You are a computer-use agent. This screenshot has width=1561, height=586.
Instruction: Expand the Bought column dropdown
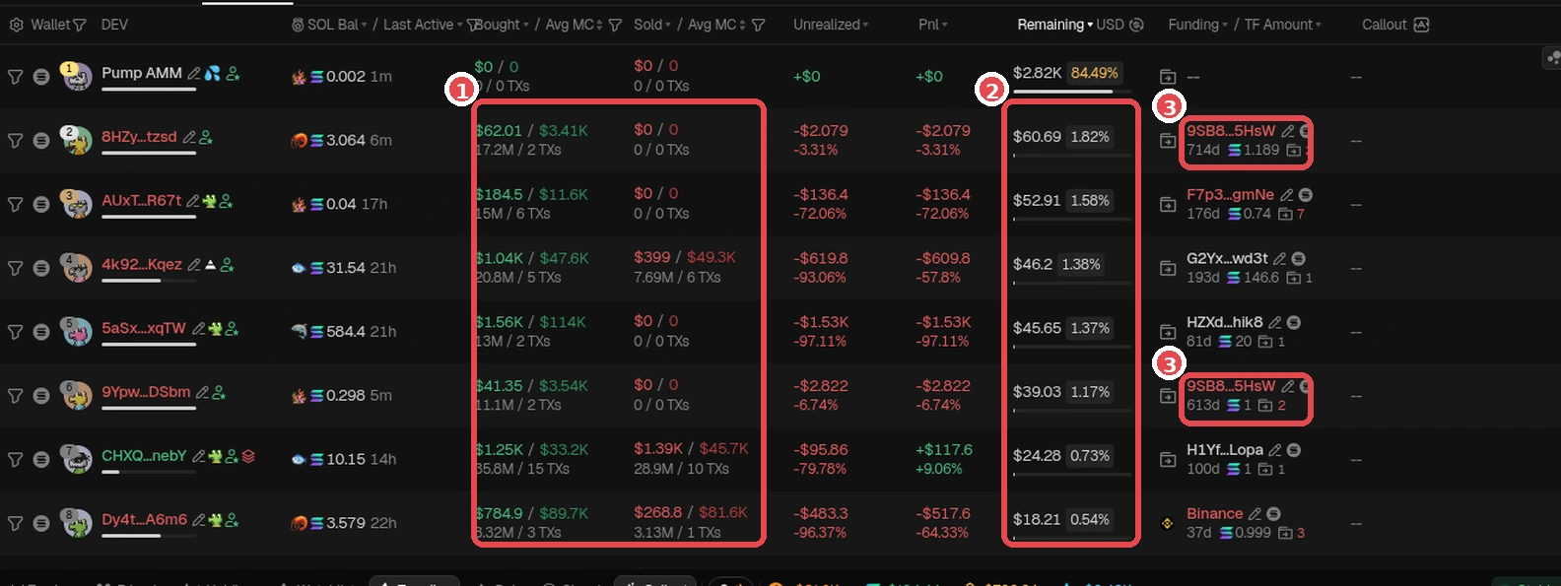click(x=525, y=25)
